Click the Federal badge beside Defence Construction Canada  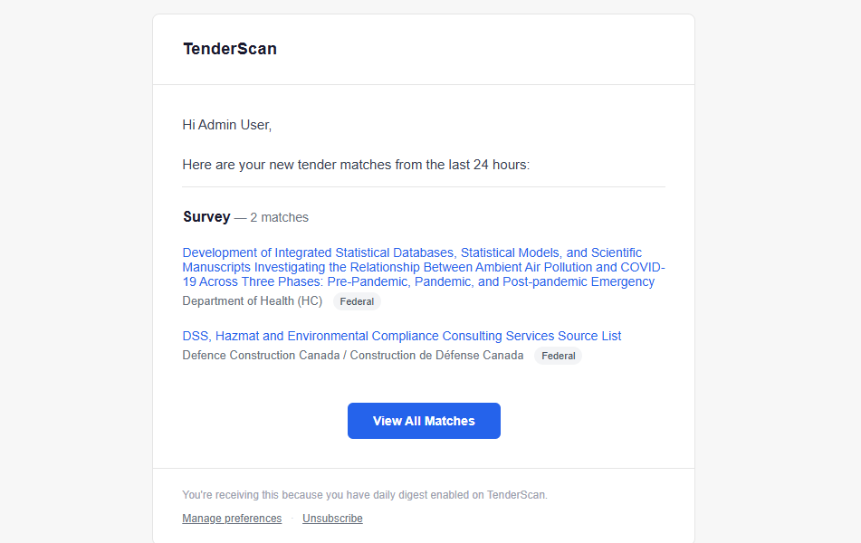558,356
